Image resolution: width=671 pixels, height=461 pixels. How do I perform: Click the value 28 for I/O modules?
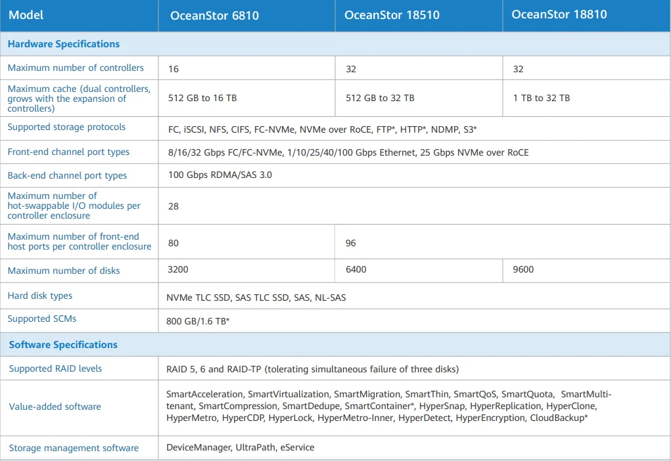click(174, 206)
